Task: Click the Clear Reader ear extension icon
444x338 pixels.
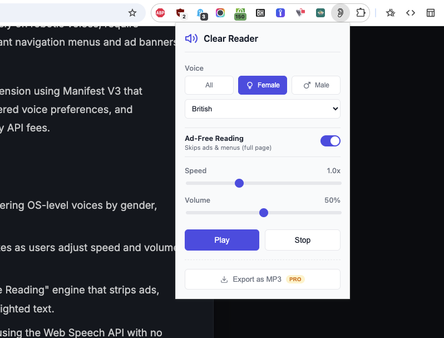Action: coord(341,13)
